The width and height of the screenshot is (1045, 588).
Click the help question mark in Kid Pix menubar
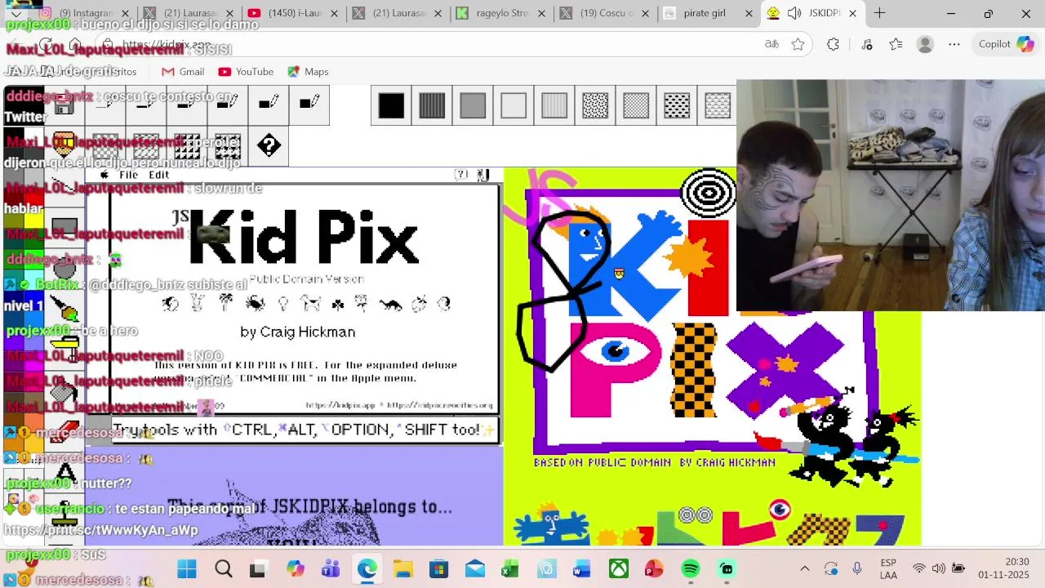coord(461,175)
